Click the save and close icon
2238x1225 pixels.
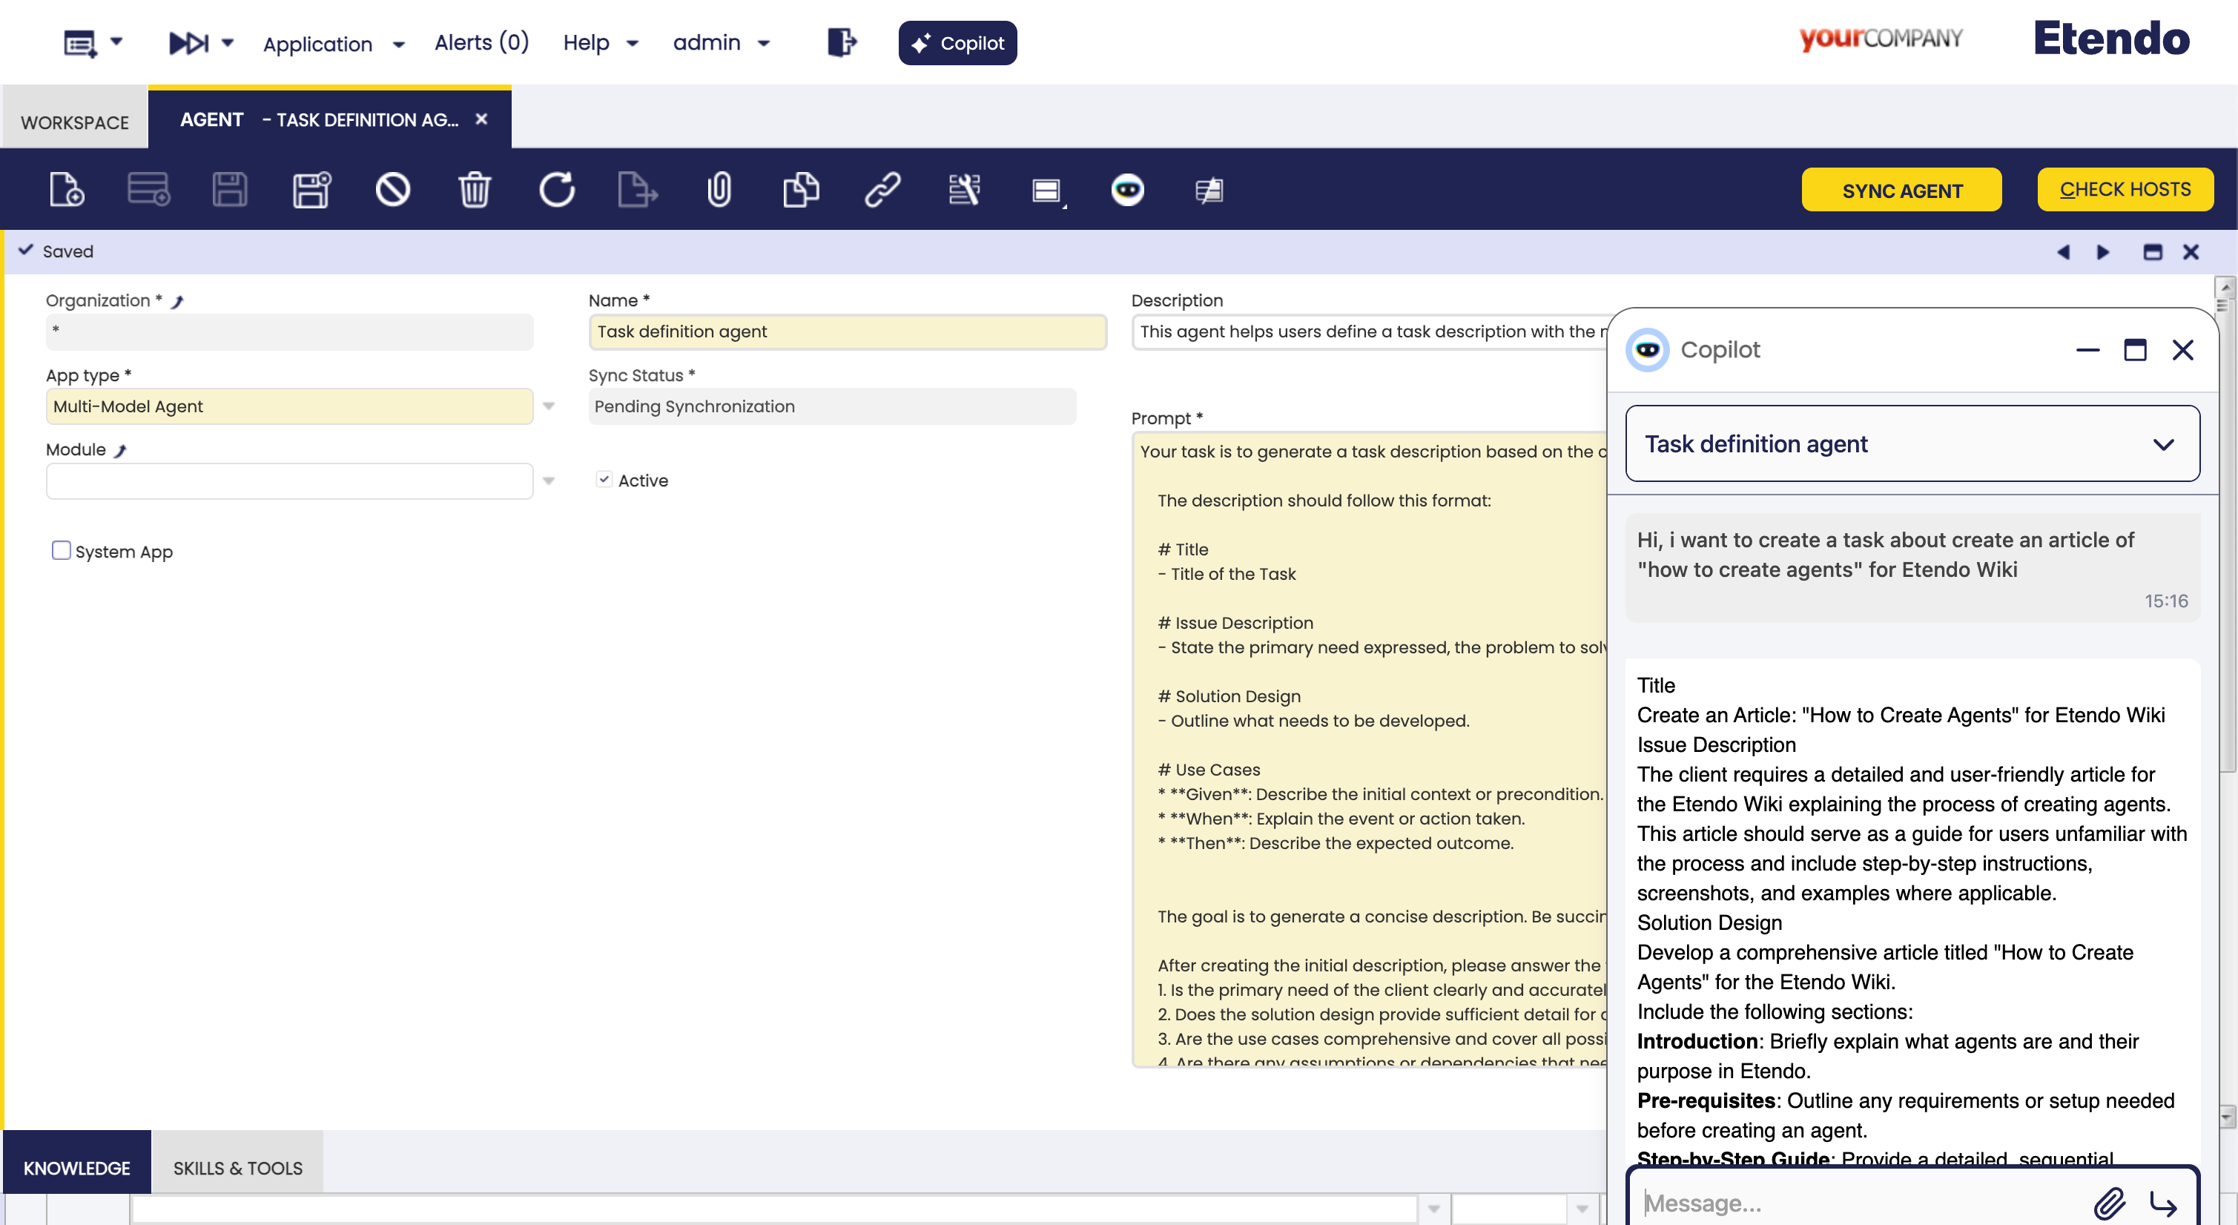click(311, 189)
